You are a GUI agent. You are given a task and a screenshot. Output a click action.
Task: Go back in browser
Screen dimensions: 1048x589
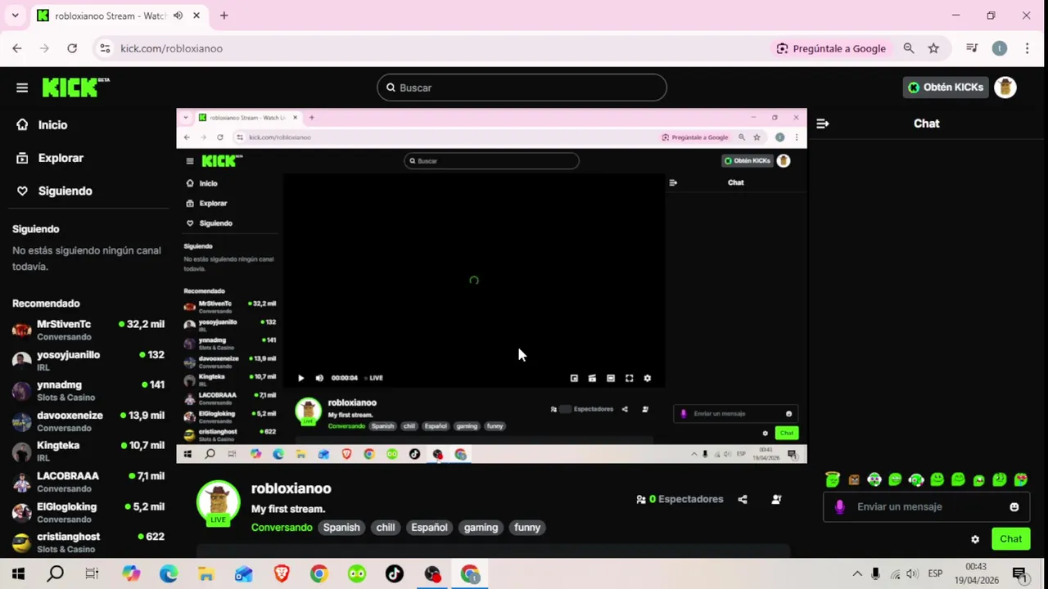tap(17, 48)
